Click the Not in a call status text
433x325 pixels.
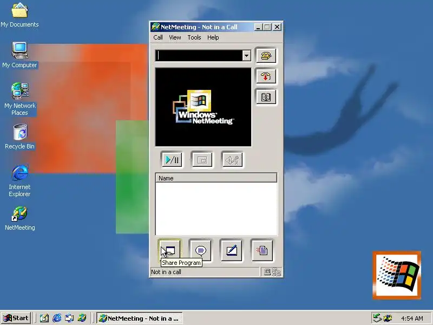(x=166, y=272)
